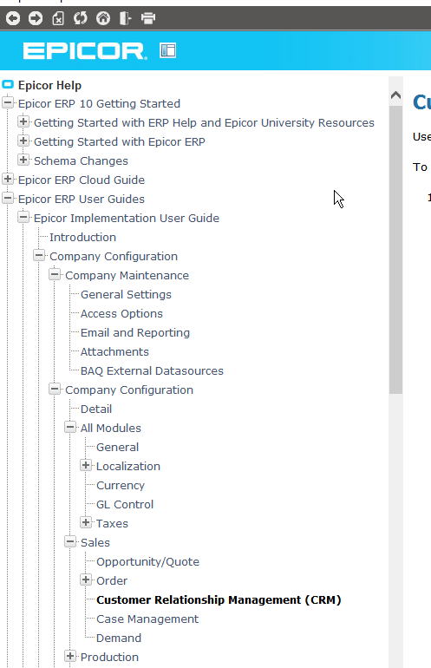431x668 pixels.
Task: Open Email and Reporting topic
Action: [135, 333]
